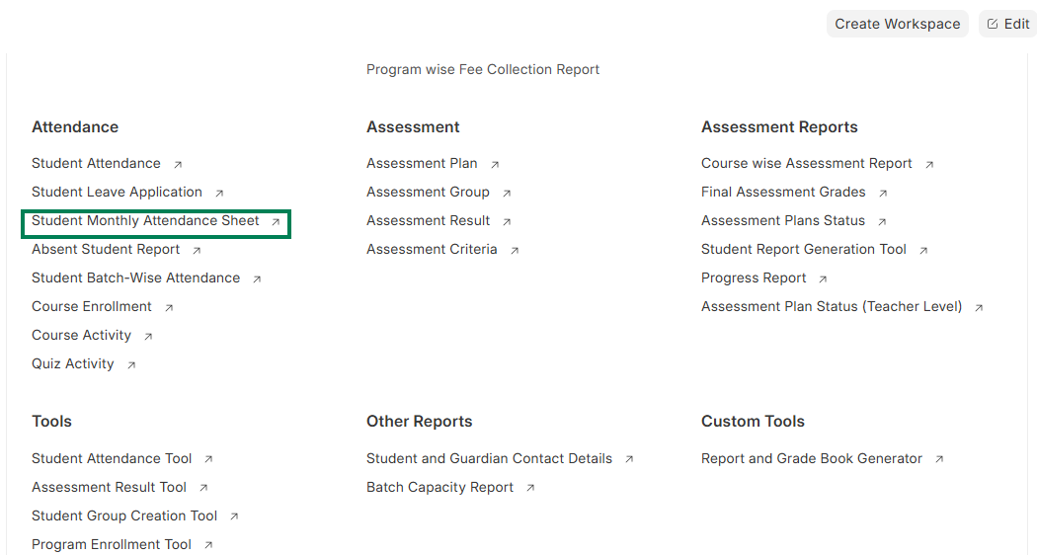Screen dimensions: 1037x555
Task: Launch Student Report Generation Tool
Action: pyautogui.click(x=803, y=250)
